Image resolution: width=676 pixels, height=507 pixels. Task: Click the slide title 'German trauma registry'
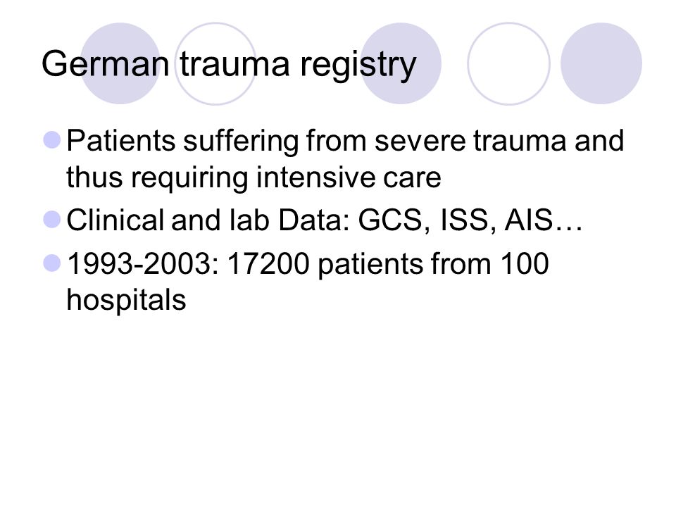[x=229, y=65]
